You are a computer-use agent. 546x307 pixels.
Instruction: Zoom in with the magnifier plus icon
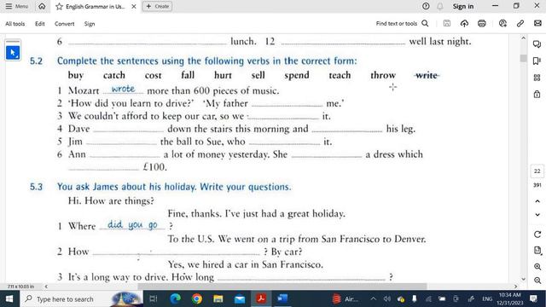[x=537, y=267]
